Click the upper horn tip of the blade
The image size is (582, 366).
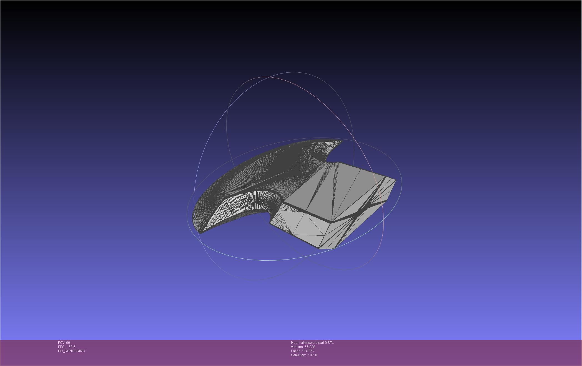click(341, 142)
